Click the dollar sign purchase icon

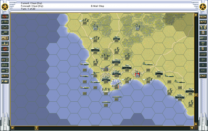click(x=203, y=49)
